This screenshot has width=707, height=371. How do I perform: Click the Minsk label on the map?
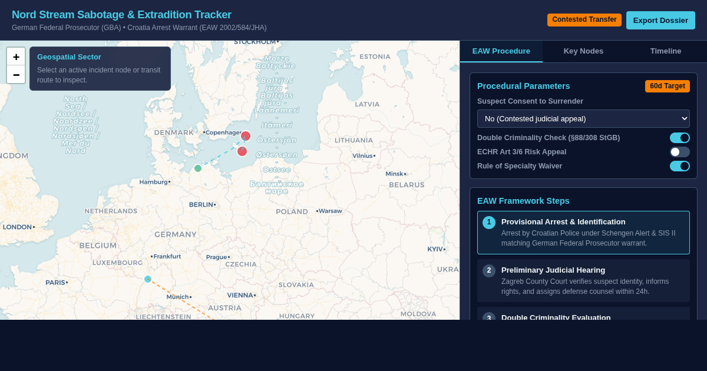coord(394,174)
